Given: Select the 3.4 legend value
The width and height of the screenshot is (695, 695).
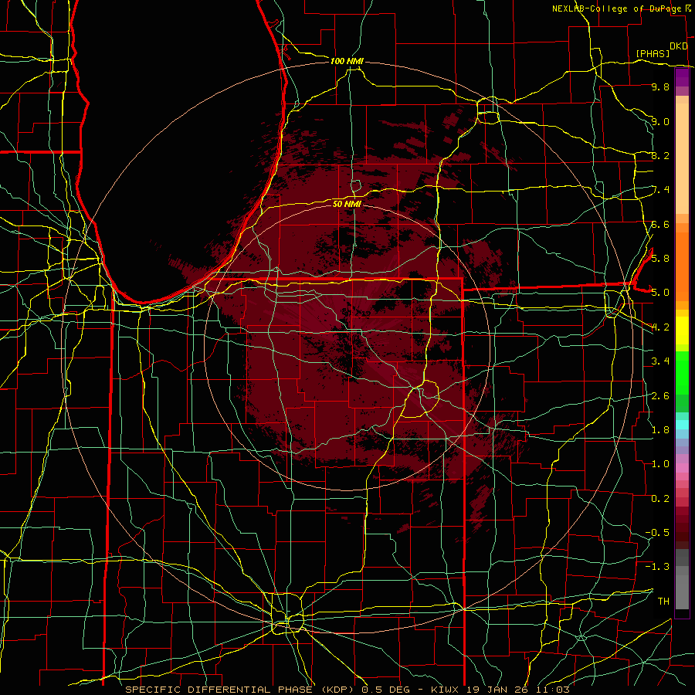Looking at the screenshot, I should pos(660,361).
